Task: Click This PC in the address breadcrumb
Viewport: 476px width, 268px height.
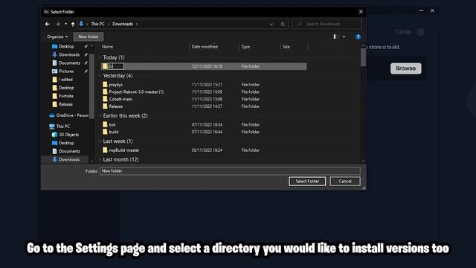Action: (x=97, y=24)
